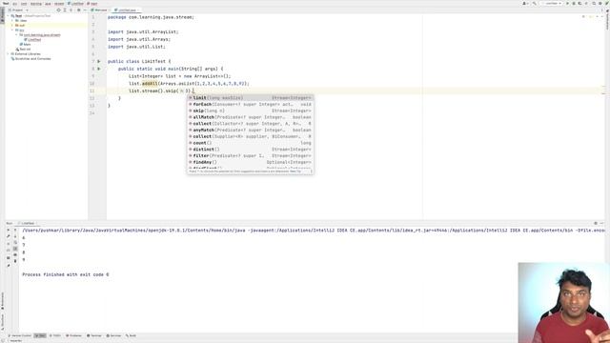
Task: Click run gutter icon beside class LimitTest
Action: pos(99,61)
